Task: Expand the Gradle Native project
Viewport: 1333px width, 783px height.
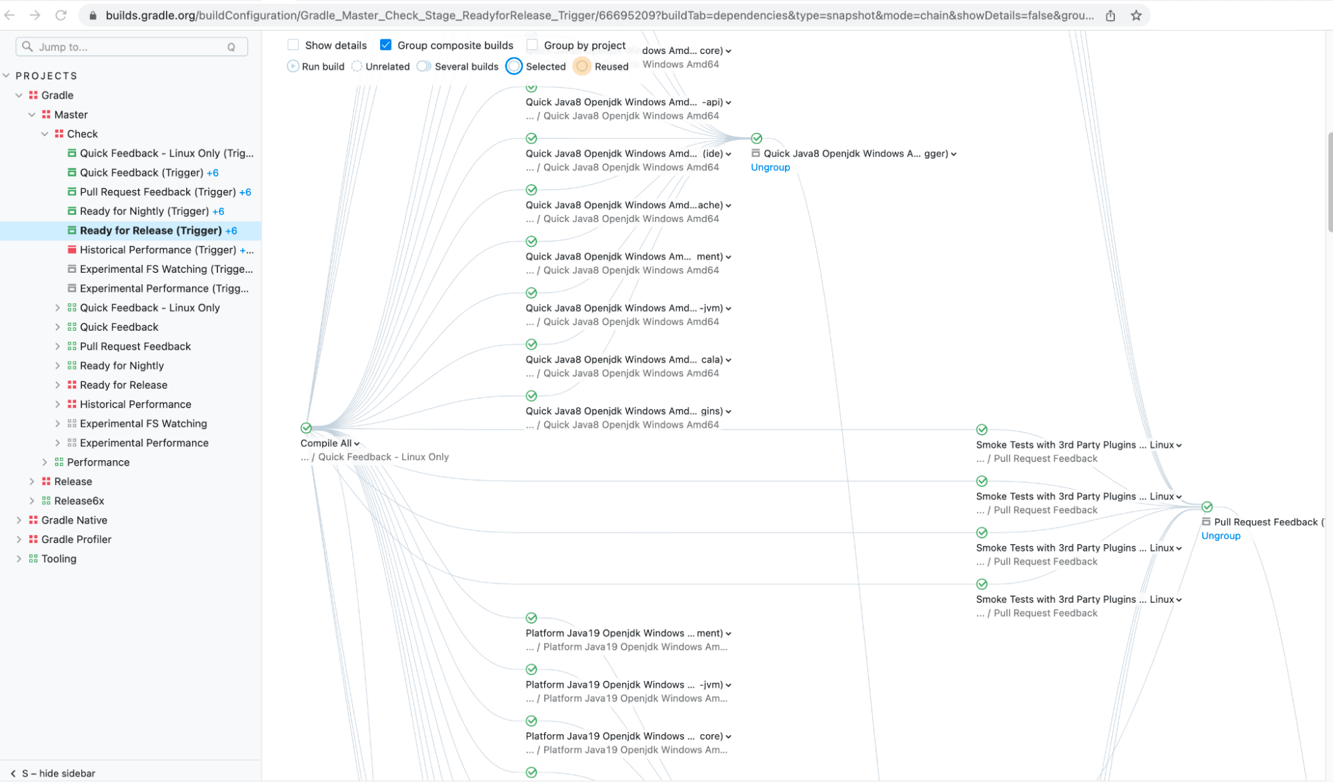Action: 18,520
